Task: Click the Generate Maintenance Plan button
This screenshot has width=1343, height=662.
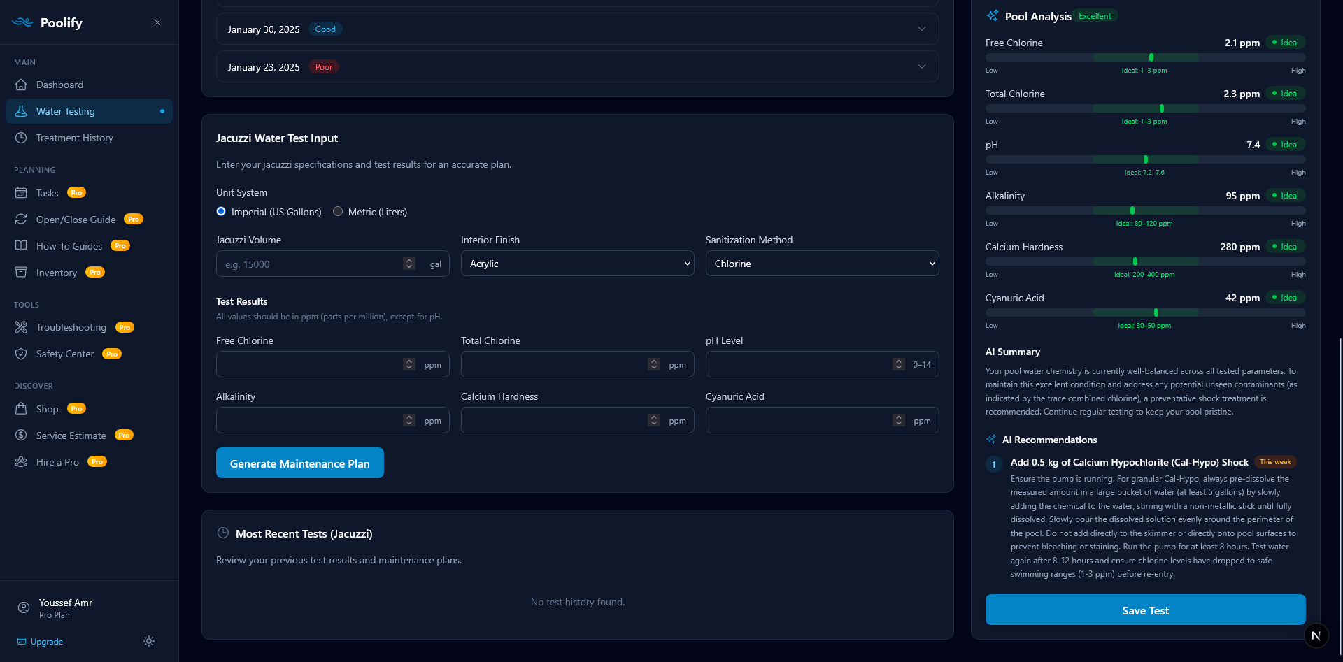Action: pyautogui.click(x=300, y=463)
